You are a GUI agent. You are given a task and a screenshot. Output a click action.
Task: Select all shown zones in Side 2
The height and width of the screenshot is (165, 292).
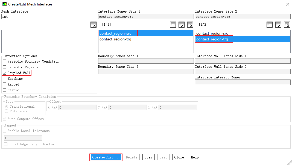(278, 25)
